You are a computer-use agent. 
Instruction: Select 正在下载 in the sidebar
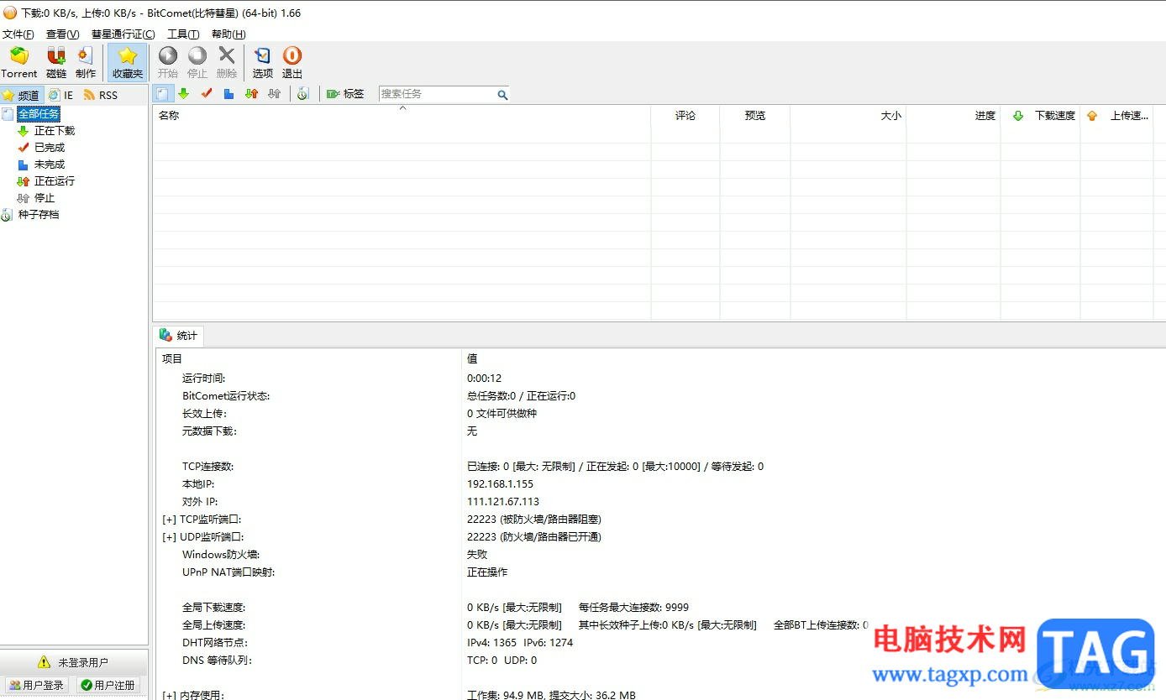55,131
